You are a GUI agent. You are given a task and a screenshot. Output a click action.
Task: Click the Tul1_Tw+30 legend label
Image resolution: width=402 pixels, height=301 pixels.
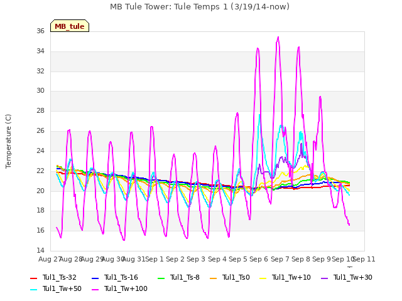click(353, 277)
